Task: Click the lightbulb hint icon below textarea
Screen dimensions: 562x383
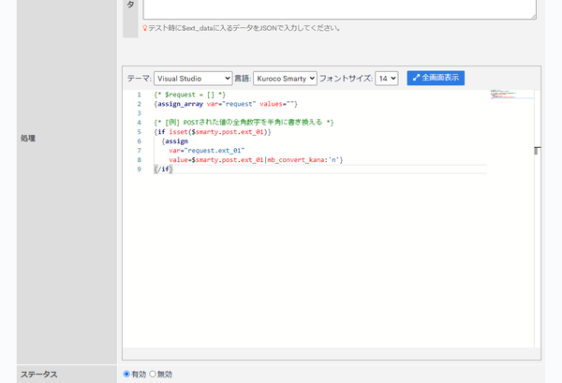Action: [x=145, y=28]
